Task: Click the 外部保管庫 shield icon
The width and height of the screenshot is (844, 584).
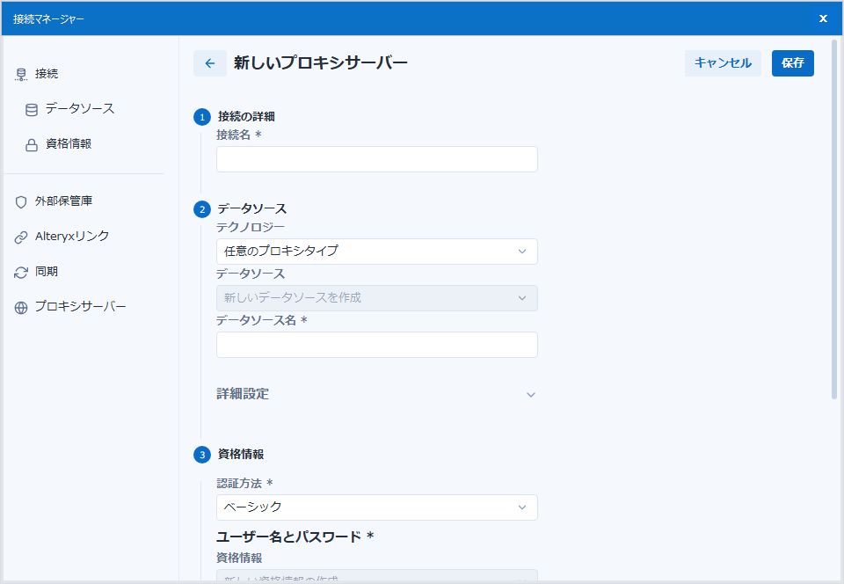Action: coord(21,201)
